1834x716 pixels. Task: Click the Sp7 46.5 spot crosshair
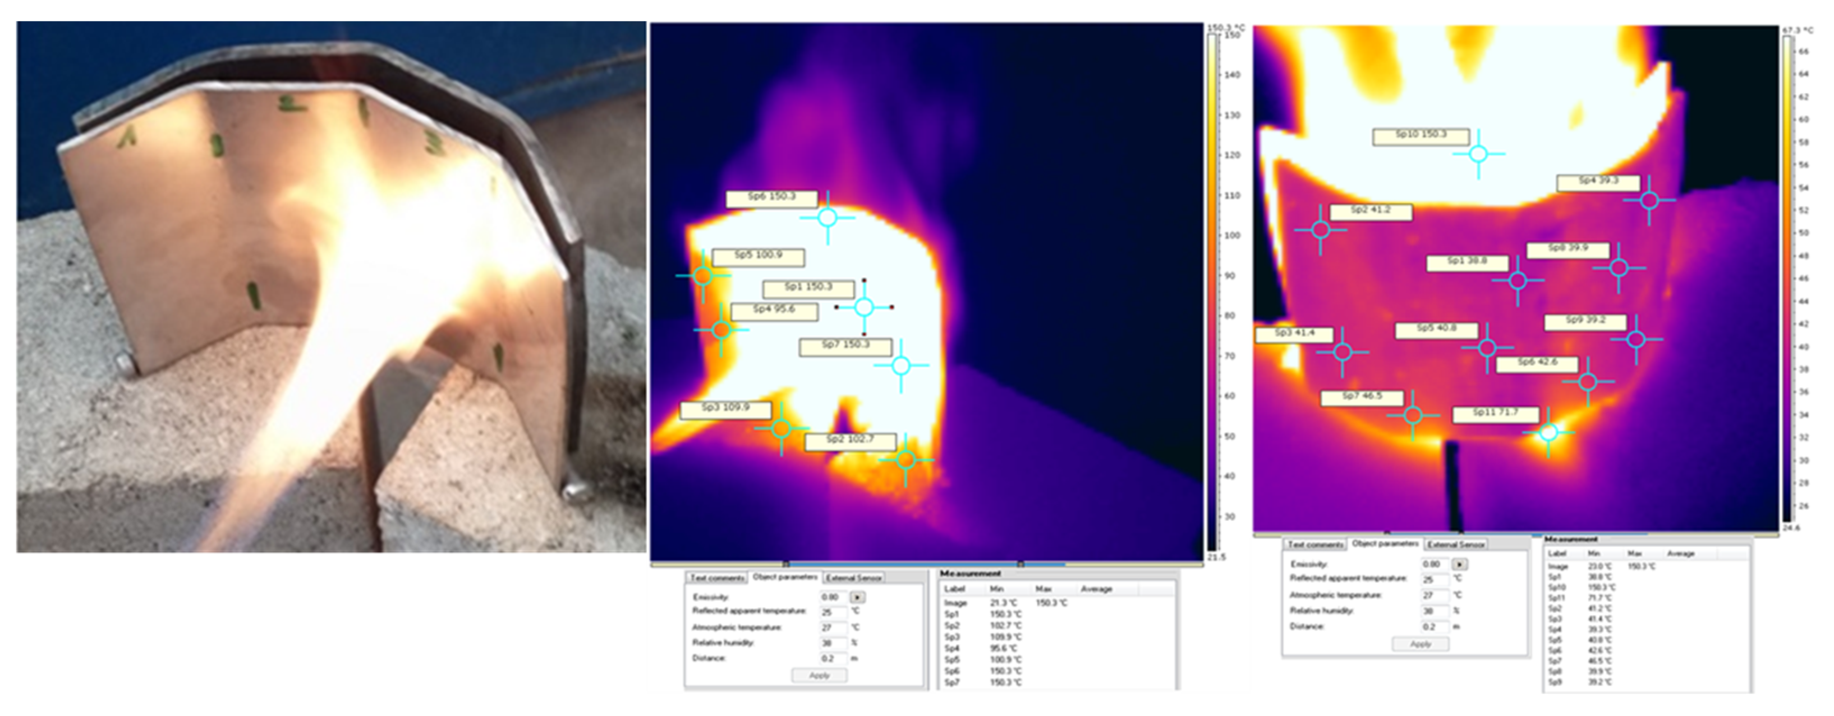pos(1413,415)
